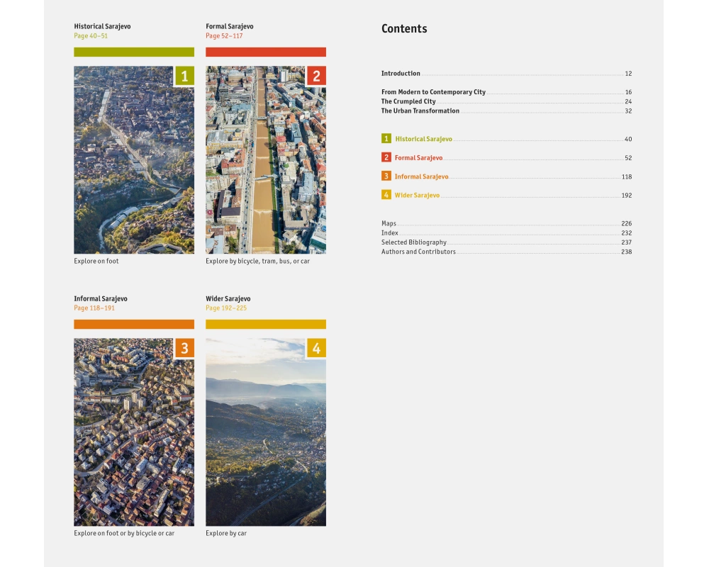Select the small orange 3 icon in Contents
This screenshot has width=709, height=567.
(x=386, y=176)
